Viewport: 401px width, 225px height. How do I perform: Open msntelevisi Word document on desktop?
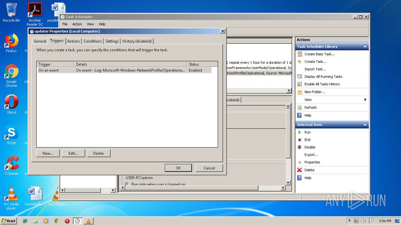pos(35,196)
